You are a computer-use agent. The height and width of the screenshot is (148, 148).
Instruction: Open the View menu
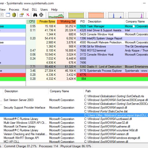tap(3, 10)
